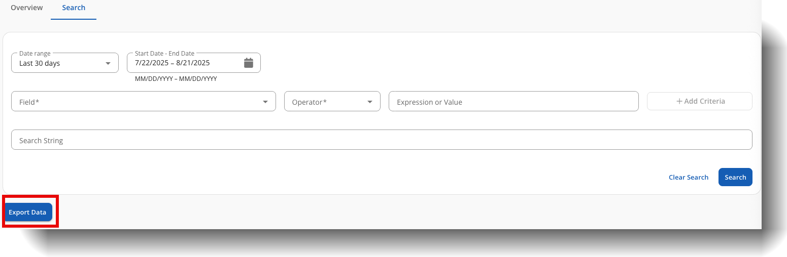Open the Operator* selection box
The width and height of the screenshot is (787, 257).
(x=325, y=102)
